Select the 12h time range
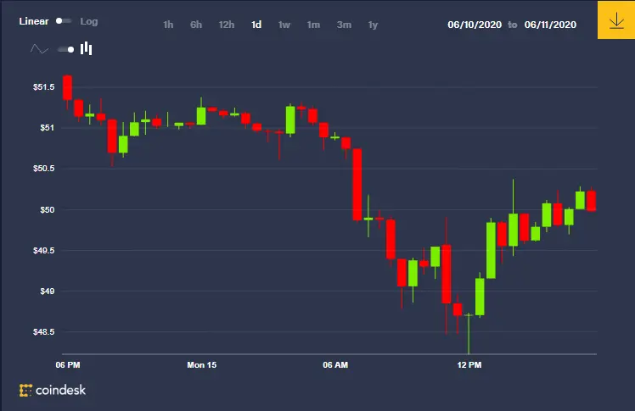 pos(227,25)
